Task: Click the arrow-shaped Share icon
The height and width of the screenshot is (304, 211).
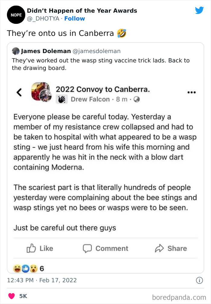Action: (159, 248)
